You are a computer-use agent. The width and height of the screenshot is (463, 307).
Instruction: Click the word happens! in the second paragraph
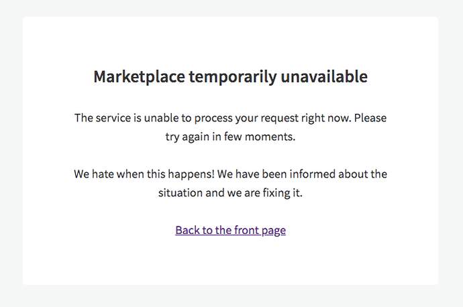tap(191, 175)
